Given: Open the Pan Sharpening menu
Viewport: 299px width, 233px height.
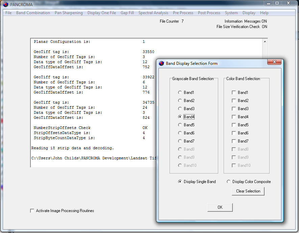Looking at the screenshot, I should point(69,13).
